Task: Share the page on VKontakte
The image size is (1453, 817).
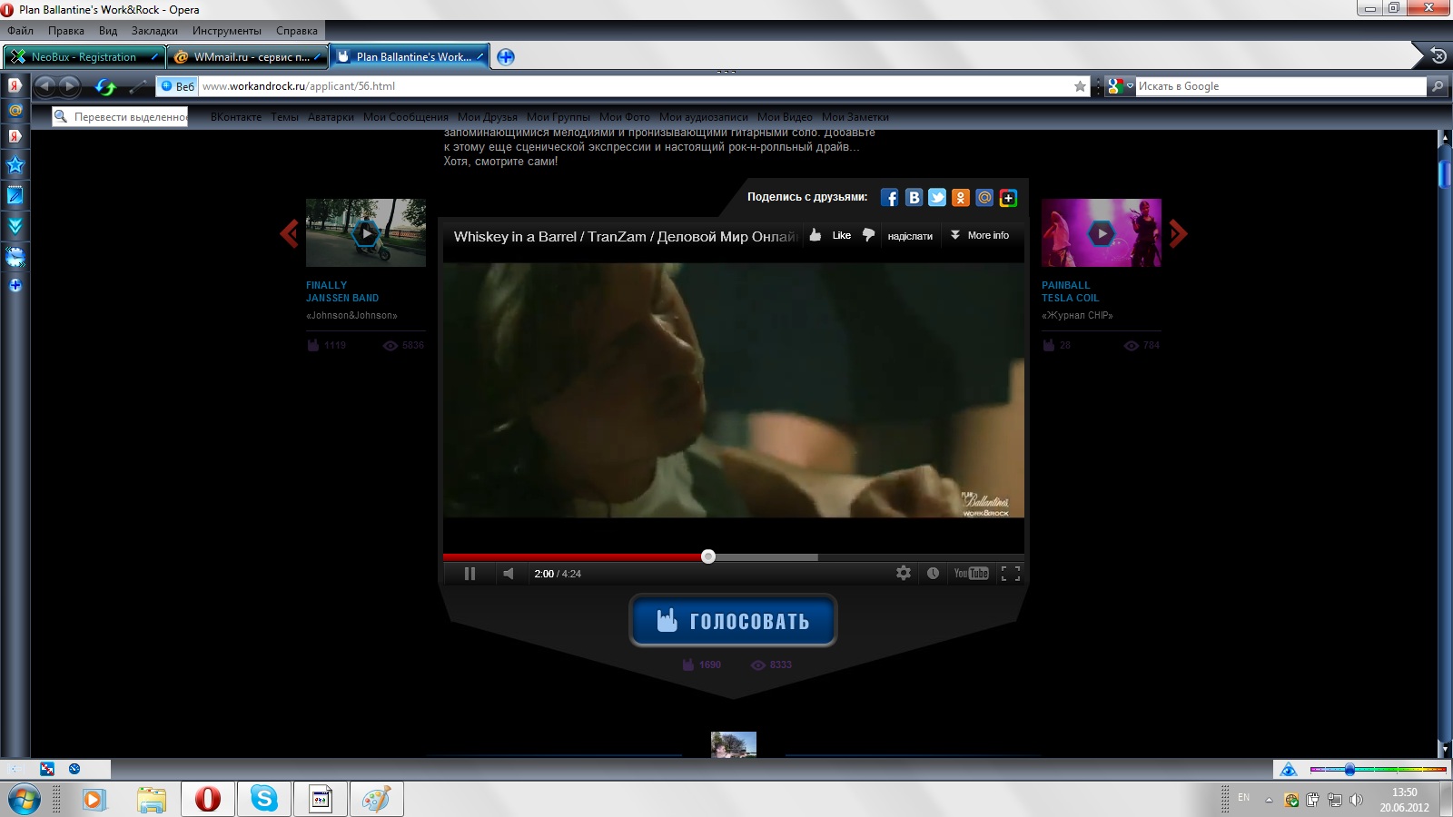Action: click(914, 198)
